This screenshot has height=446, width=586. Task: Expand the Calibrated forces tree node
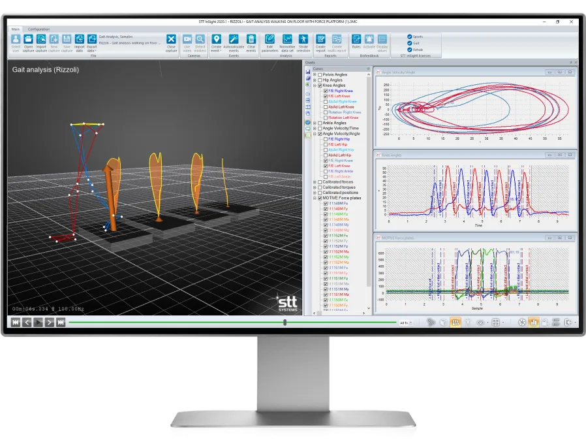[315, 182]
